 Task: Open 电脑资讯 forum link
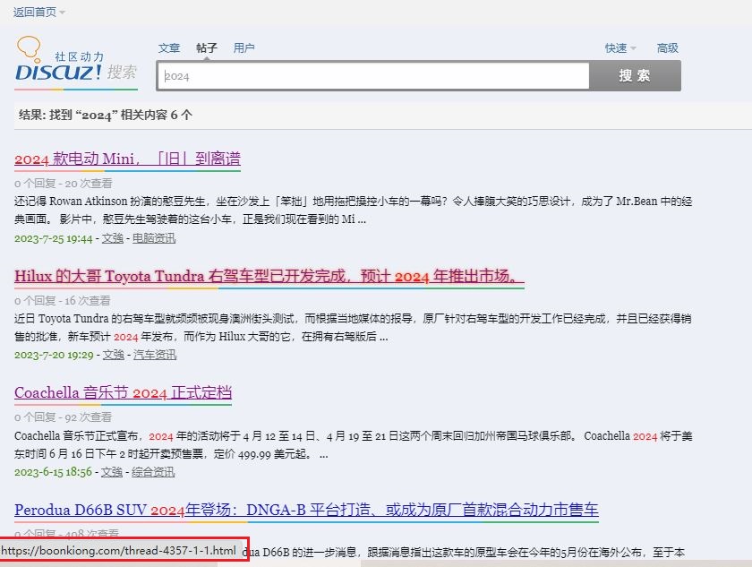(x=154, y=238)
